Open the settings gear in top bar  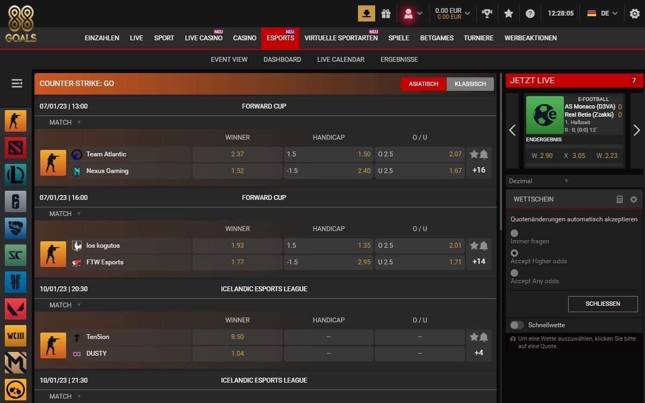pyautogui.click(x=635, y=13)
